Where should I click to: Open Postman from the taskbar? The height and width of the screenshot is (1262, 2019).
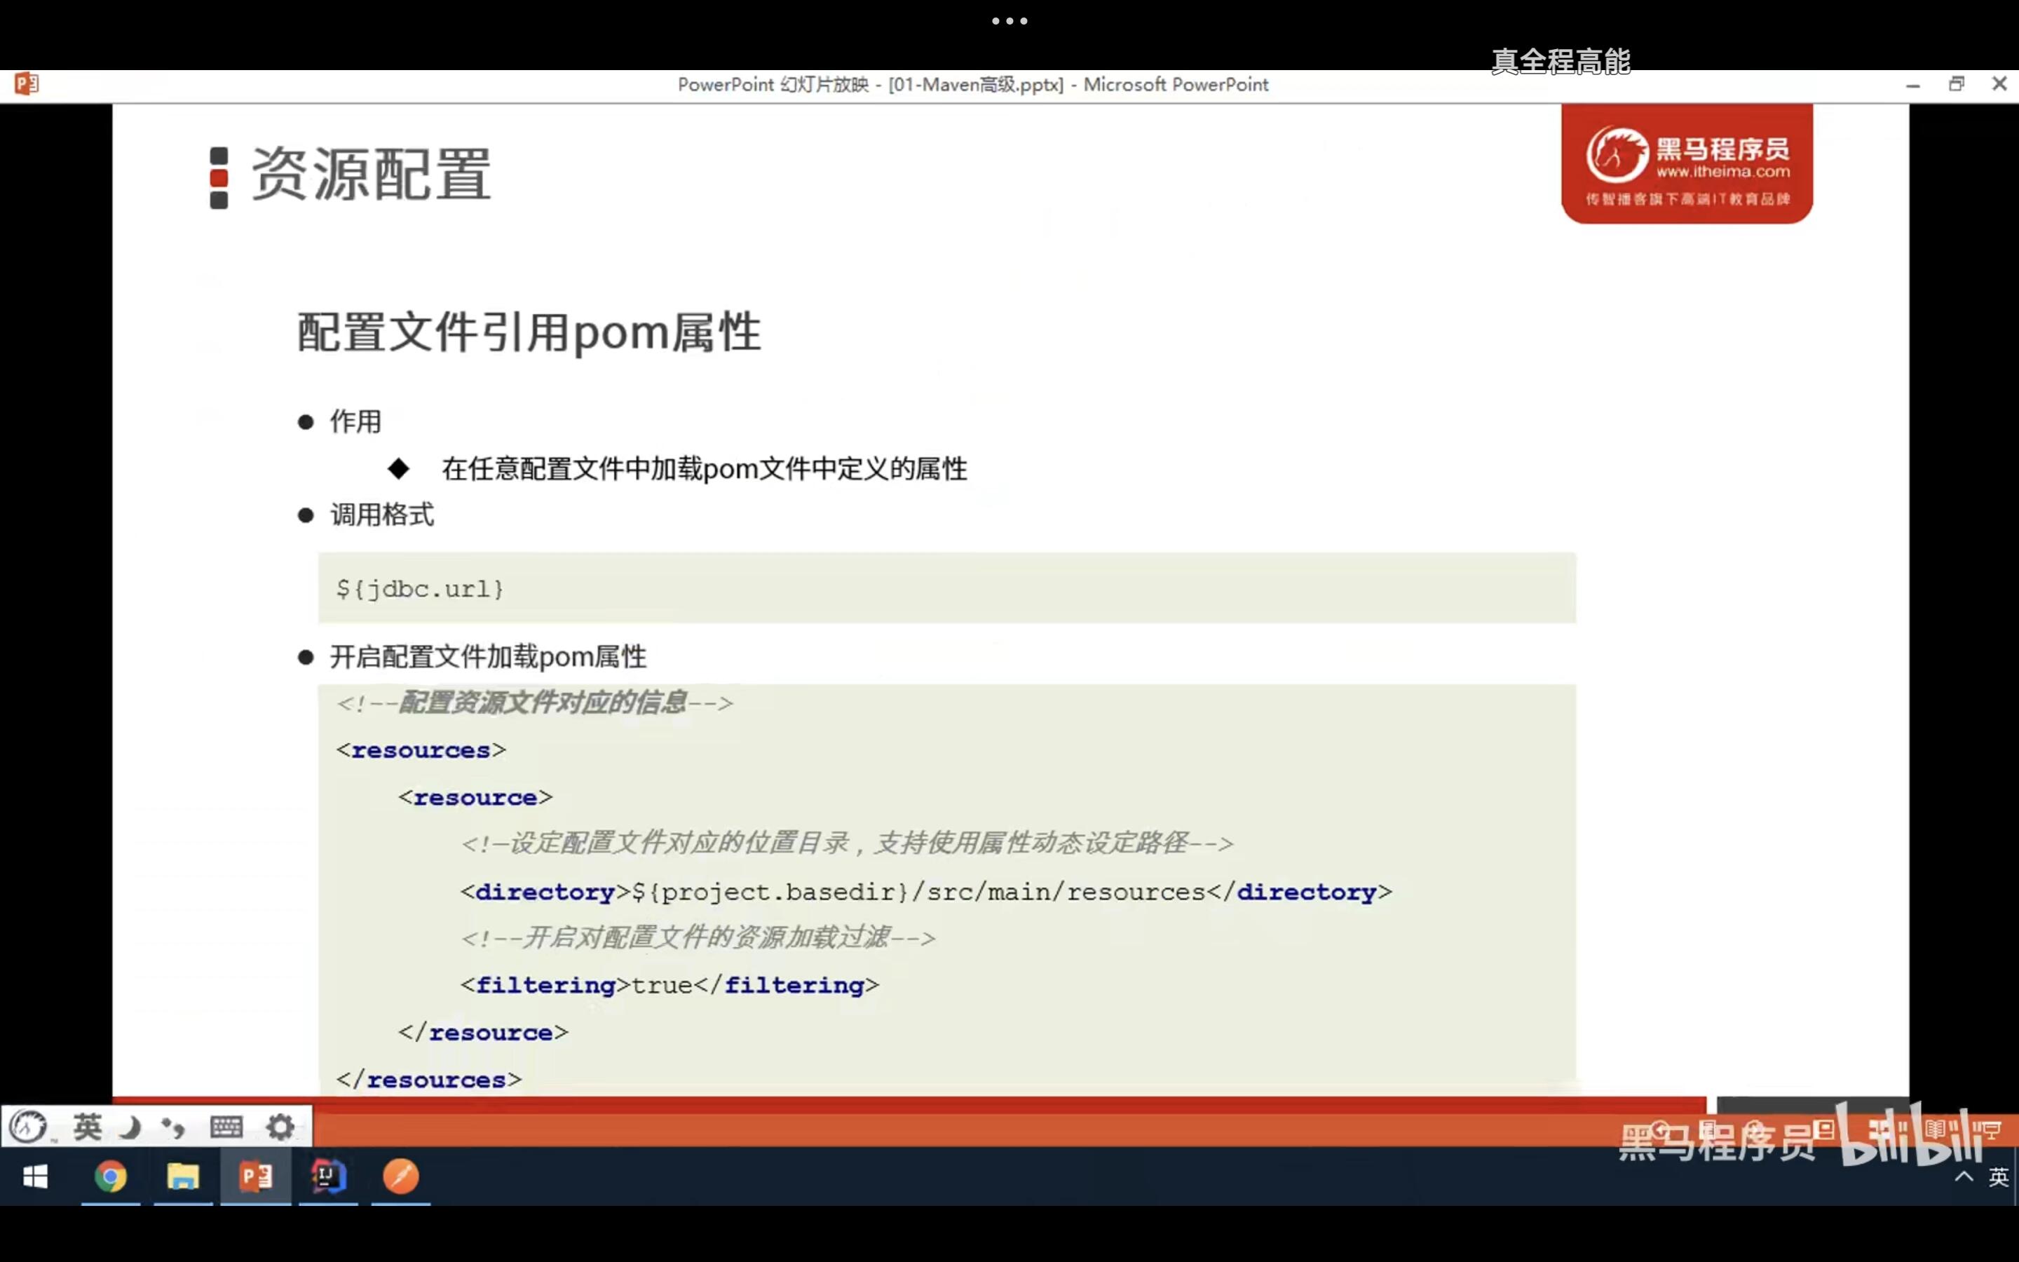pyautogui.click(x=400, y=1176)
